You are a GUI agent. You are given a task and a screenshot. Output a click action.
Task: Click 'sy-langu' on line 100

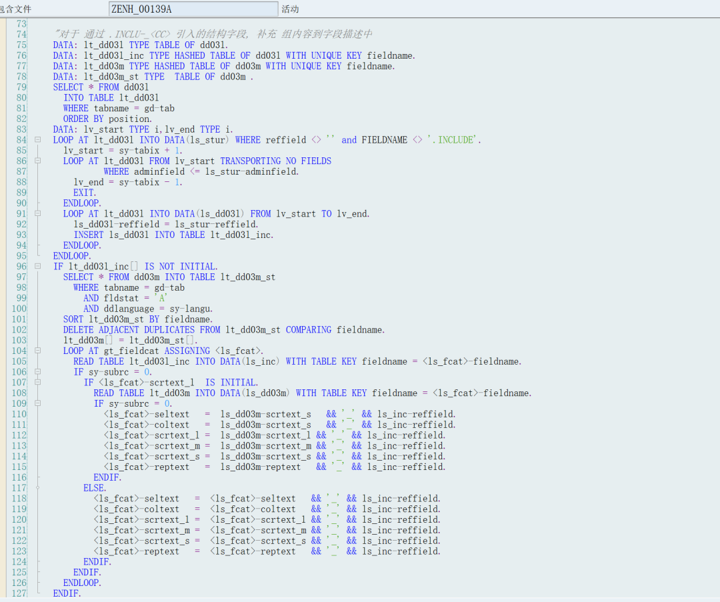point(191,309)
